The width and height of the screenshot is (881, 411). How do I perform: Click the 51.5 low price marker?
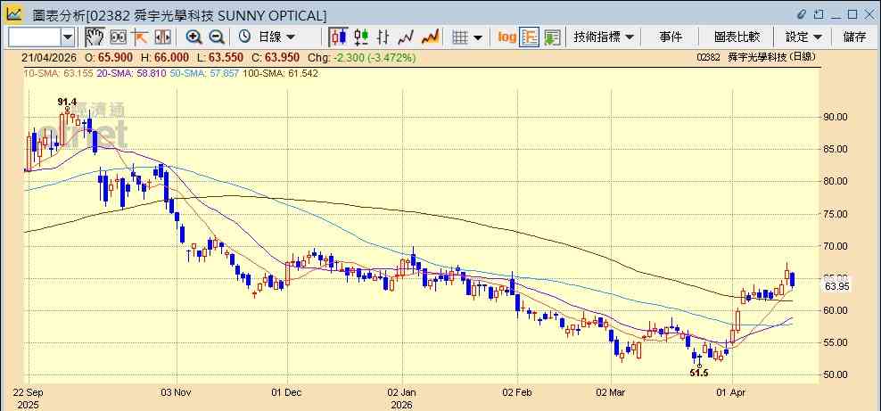699,373
